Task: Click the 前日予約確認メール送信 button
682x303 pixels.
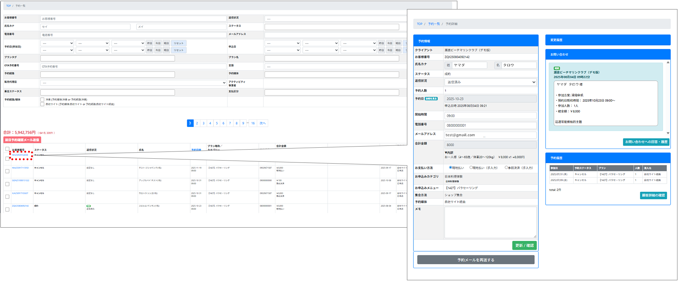Action: pos(22,140)
